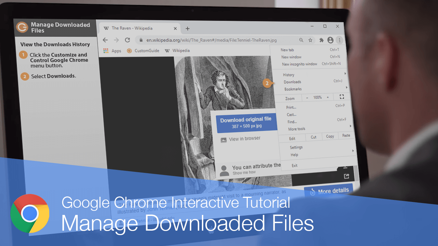Toggle full screen from the Zoom row
The height and width of the screenshot is (246, 438).
click(342, 97)
